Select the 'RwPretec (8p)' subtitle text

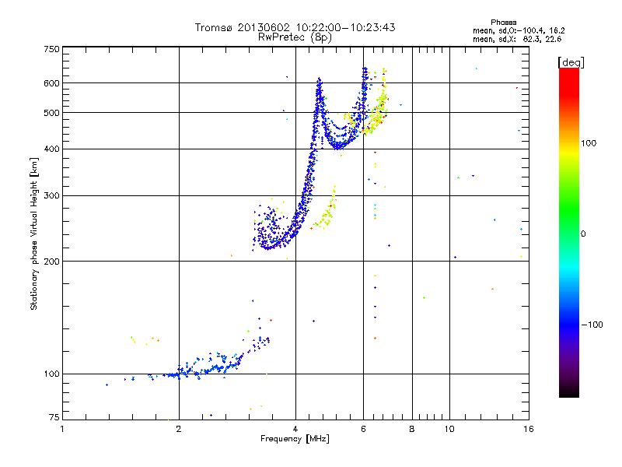(x=295, y=37)
